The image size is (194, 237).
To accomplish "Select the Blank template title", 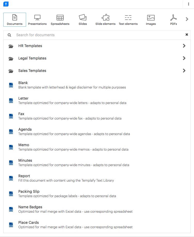I will [x=23, y=83].
